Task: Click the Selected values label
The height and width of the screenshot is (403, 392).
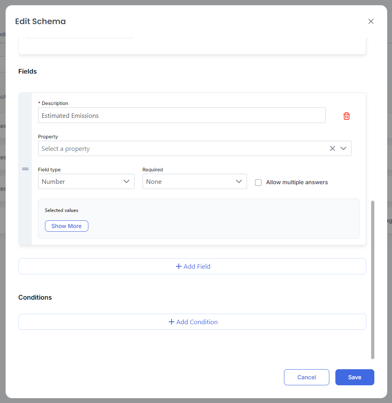Action: tap(61, 210)
